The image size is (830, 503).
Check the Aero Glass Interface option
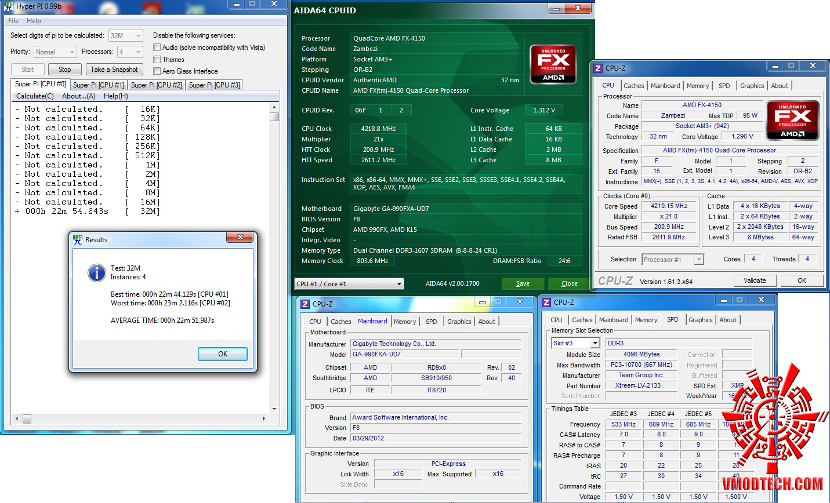pyautogui.click(x=157, y=71)
